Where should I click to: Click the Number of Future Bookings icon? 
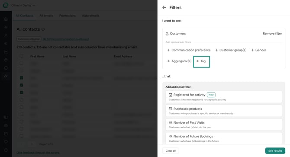[x=171, y=136]
